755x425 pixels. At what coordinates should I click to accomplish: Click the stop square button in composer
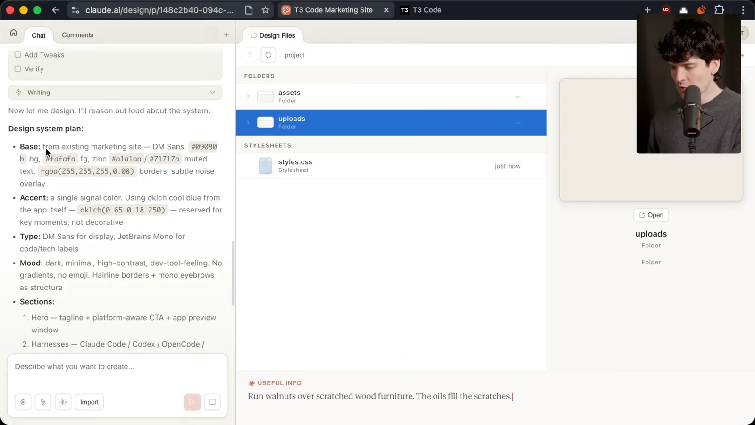click(x=212, y=402)
